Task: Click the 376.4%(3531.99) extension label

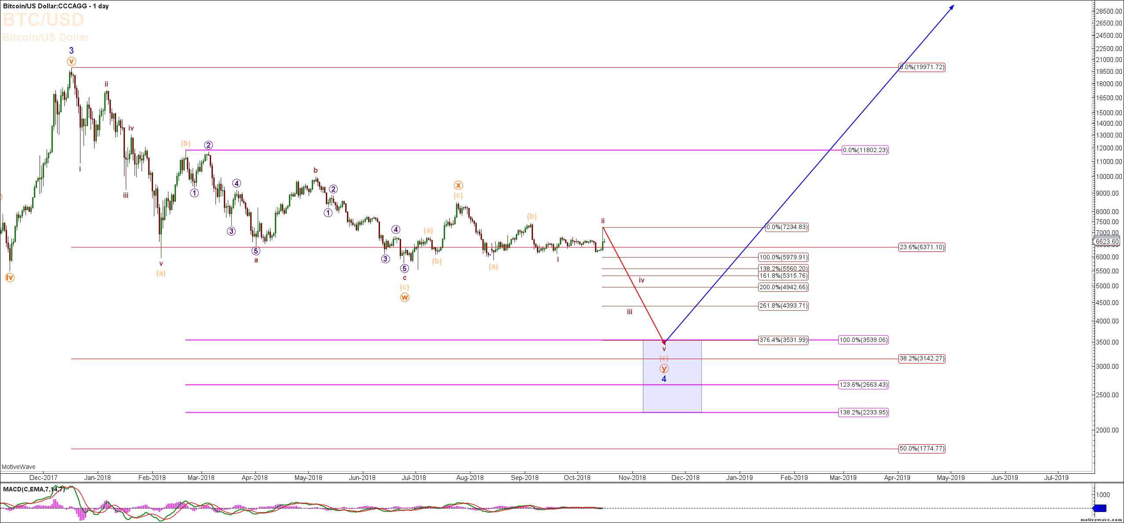Action: (x=783, y=340)
